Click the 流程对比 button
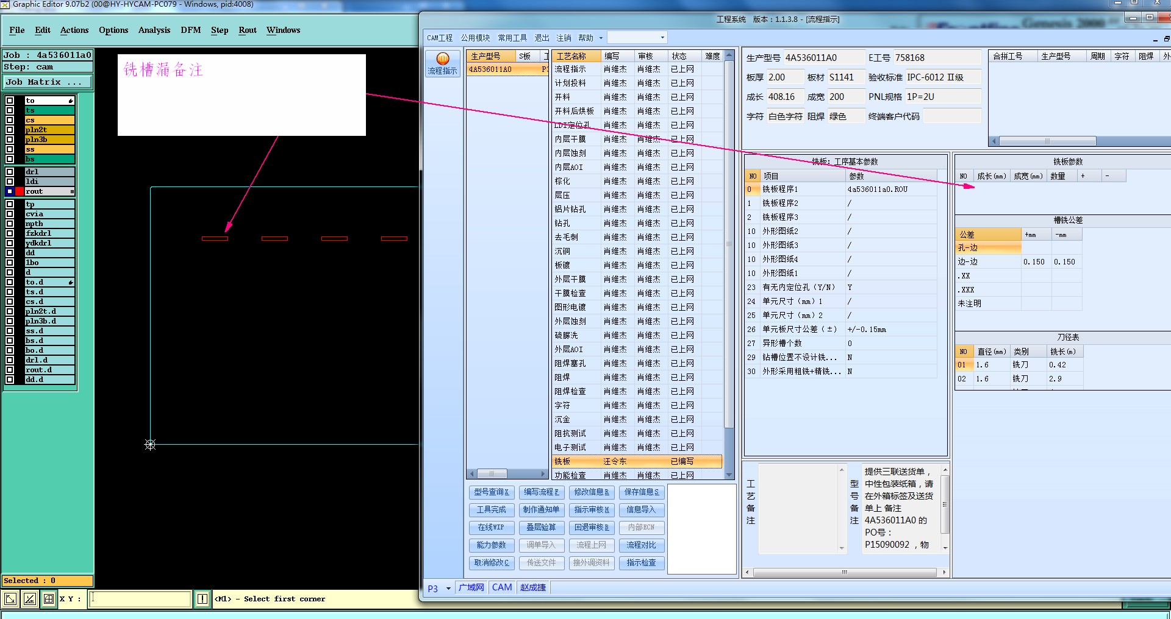Screen dimensions: 1171x619 click(x=642, y=545)
